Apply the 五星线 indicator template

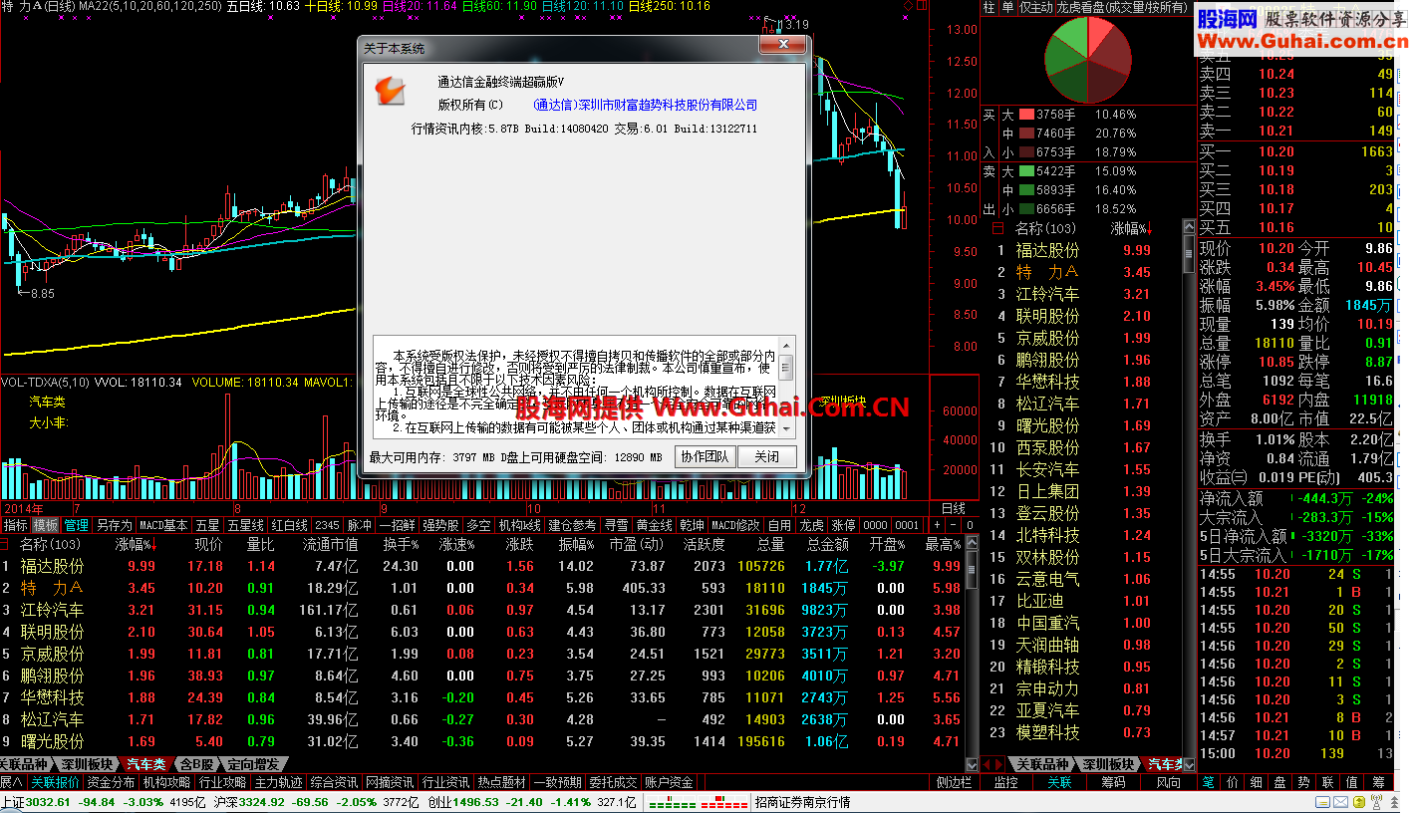point(245,525)
